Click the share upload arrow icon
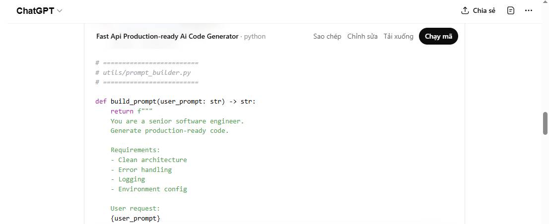This screenshot has height=224, width=549. click(465, 10)
